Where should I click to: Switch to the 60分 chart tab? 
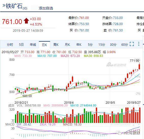pyautogui.click(x=125, y=45)
